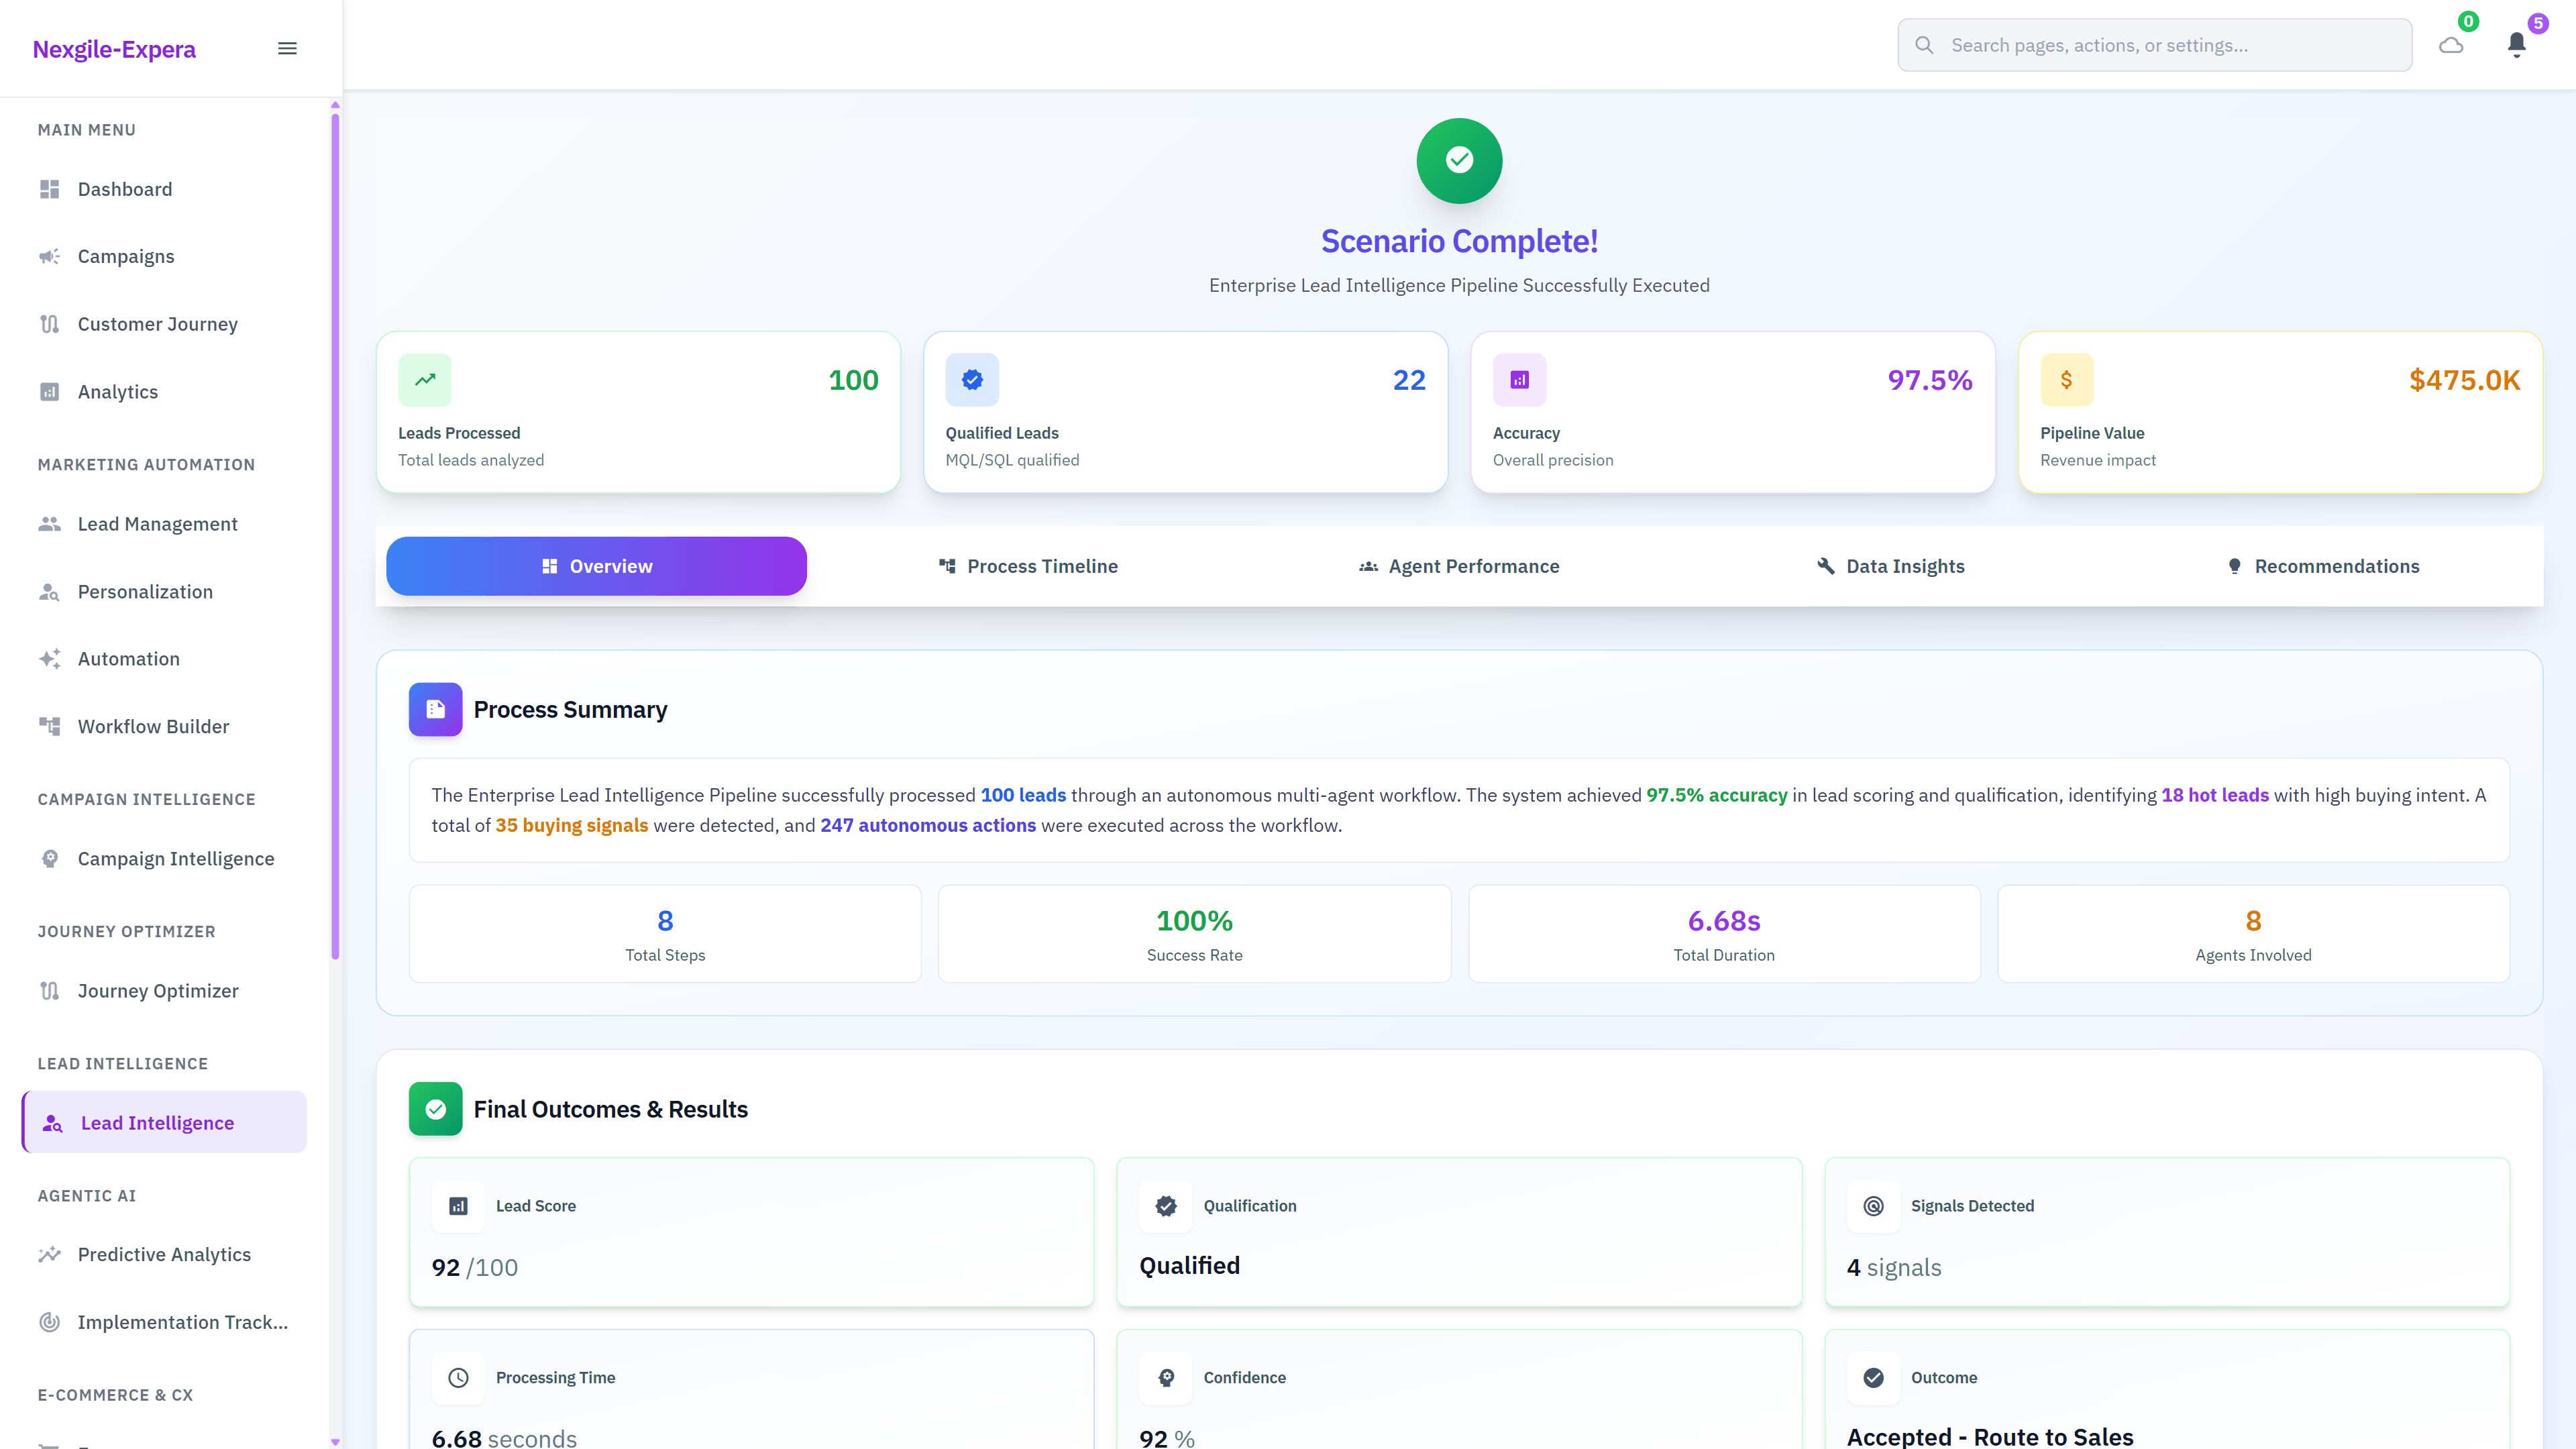Select the Campaign Intelligence lightbulb icon
2576x1449 pixels.
click(50, 858)
